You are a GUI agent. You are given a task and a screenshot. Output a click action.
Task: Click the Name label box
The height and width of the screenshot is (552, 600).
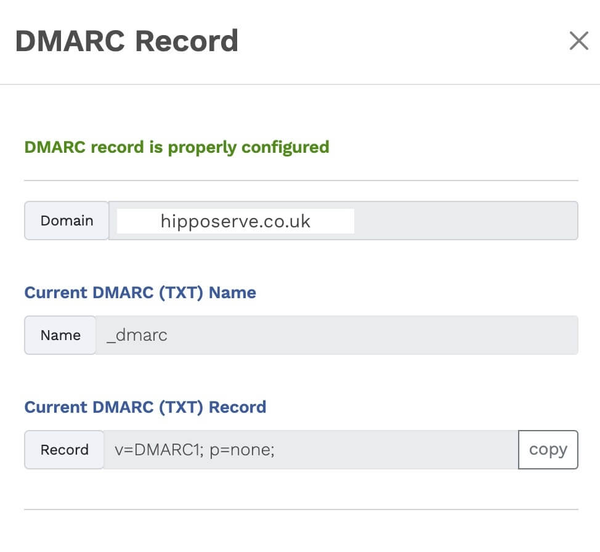point(60,335)
